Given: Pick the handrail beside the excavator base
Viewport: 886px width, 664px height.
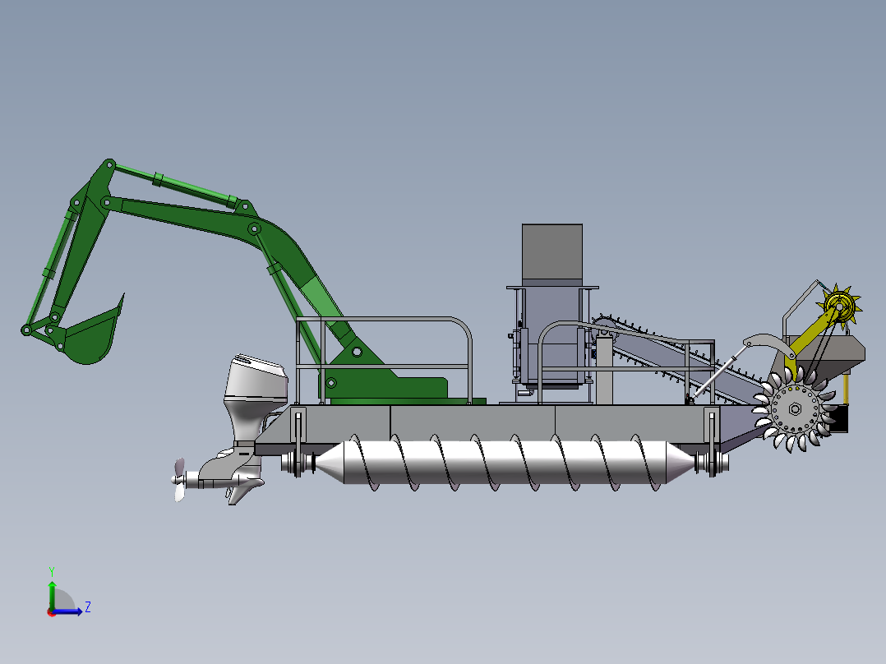Looking at the screenshot, I should click(x=384, y=359).
